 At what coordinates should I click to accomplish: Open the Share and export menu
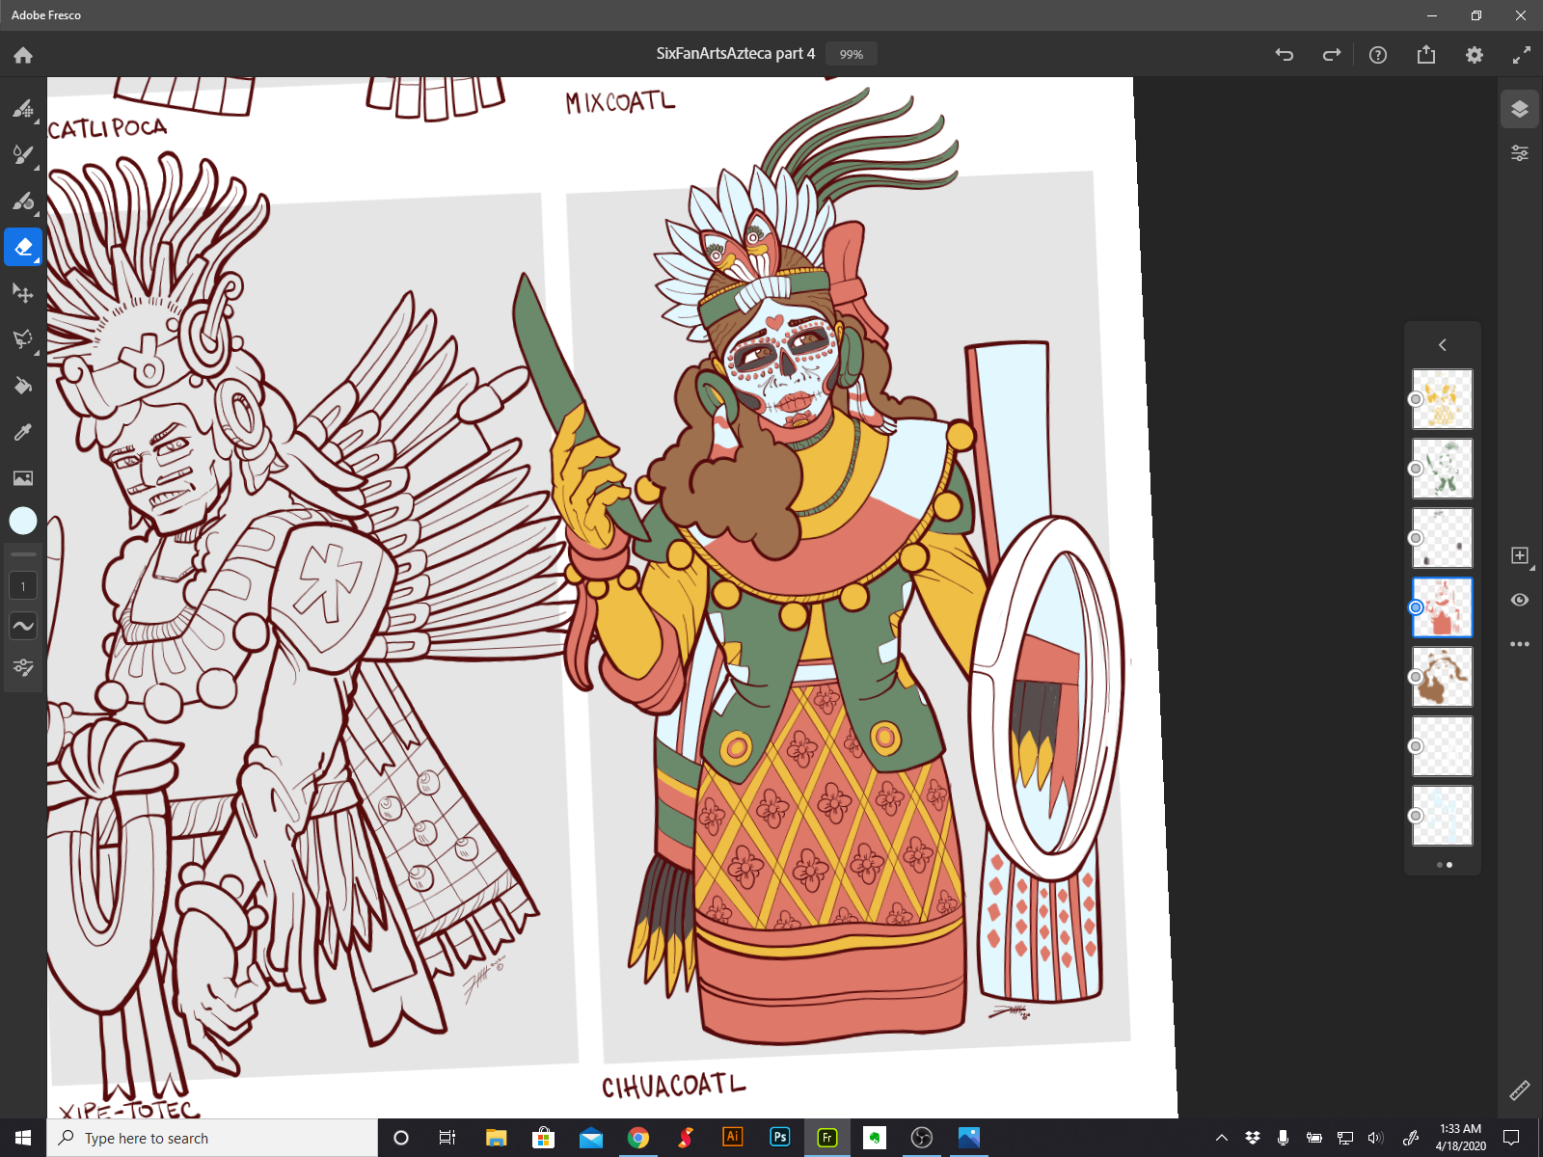tap(1426, 55)
